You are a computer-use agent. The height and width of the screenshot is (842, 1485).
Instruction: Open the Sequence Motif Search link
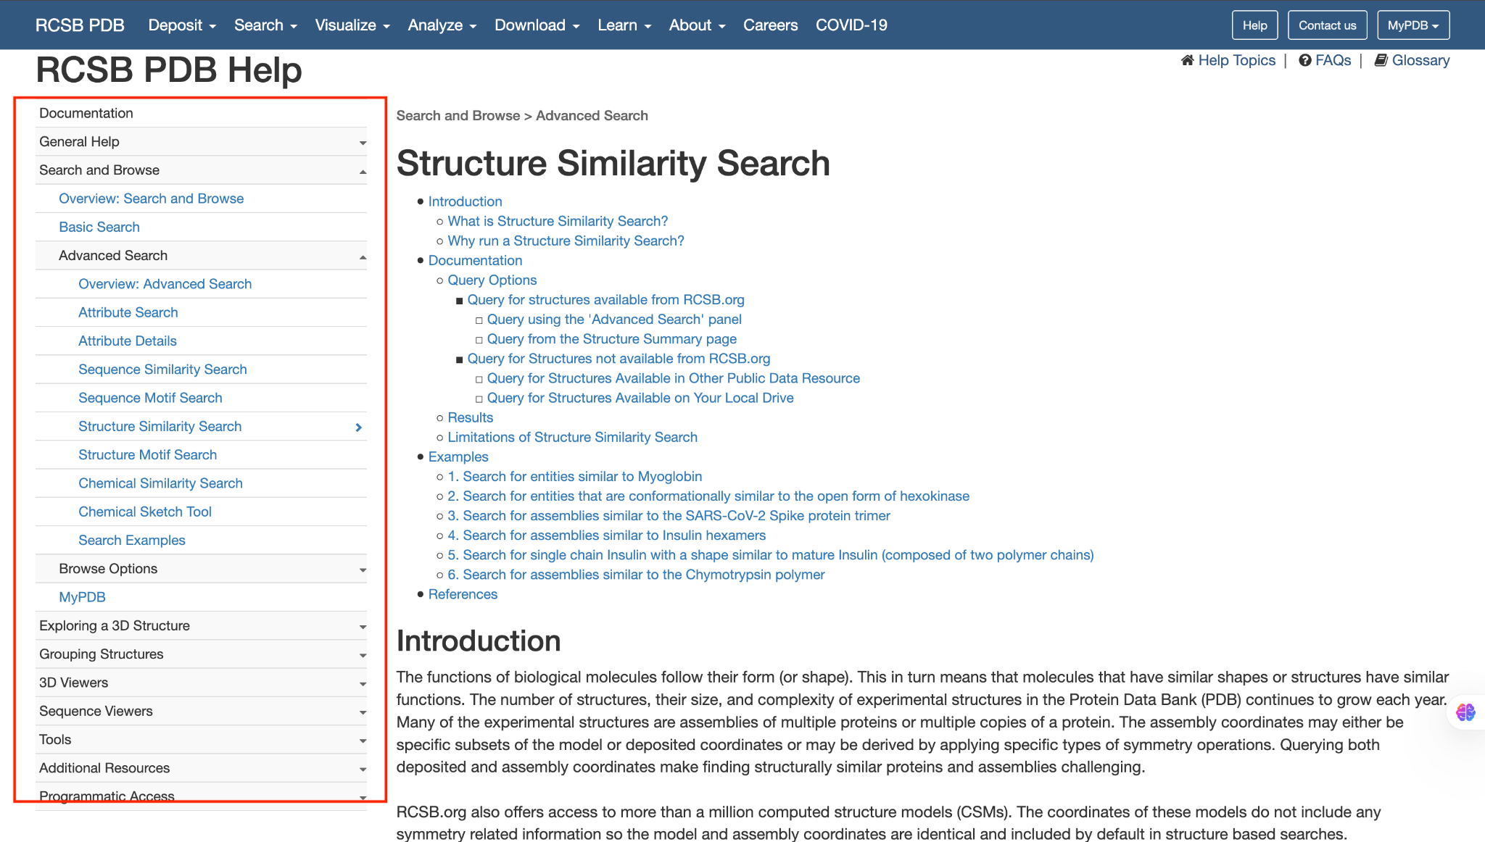click(x=150, y=398)
